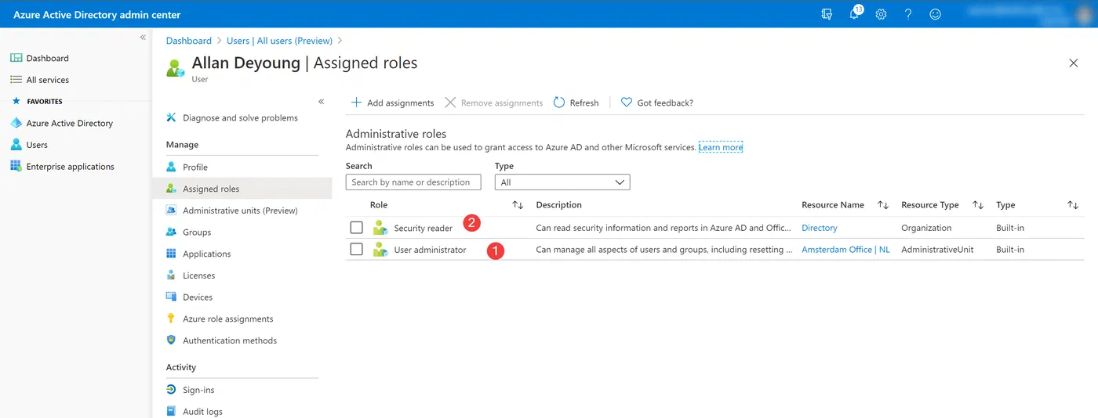Open the directory and subscription filter icon
The height and width of the screenshot is (418, 1098).
click(x=827, y=14)
